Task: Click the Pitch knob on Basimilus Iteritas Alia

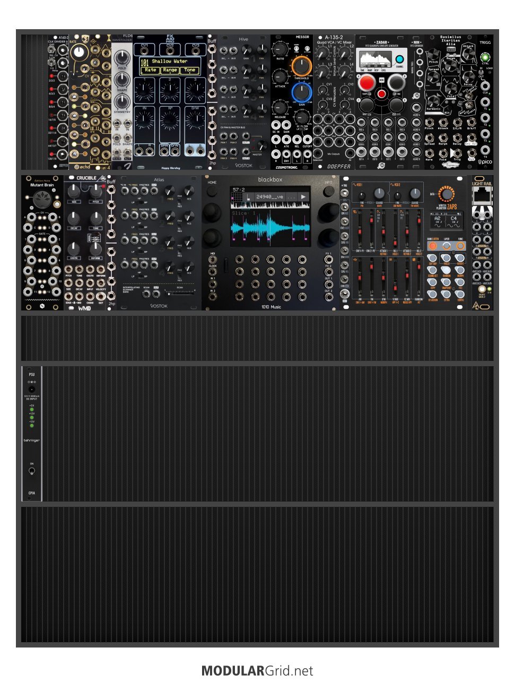Action: (433, 54)
